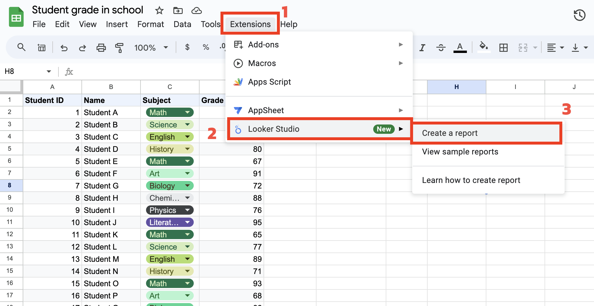View the spreadsheet version history
The image size is (594, 306).
point(579,15)
